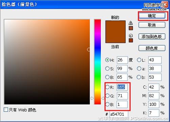Image resolution: width=170 pixels, height=122 pixels.
Task: Click the H field showing 26
Action: point(122,60)
